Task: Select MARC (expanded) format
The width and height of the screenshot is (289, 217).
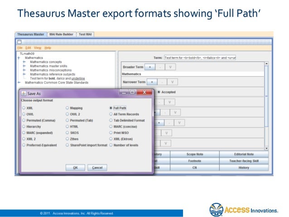Action: tap(24, 133)
